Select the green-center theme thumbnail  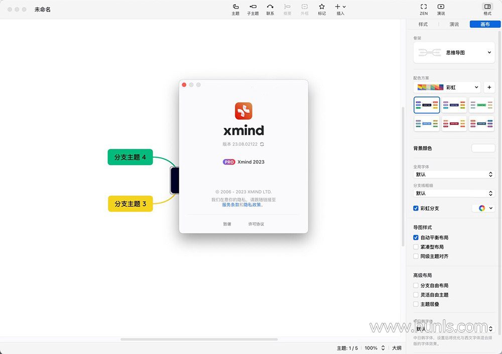tap(481, 105)
